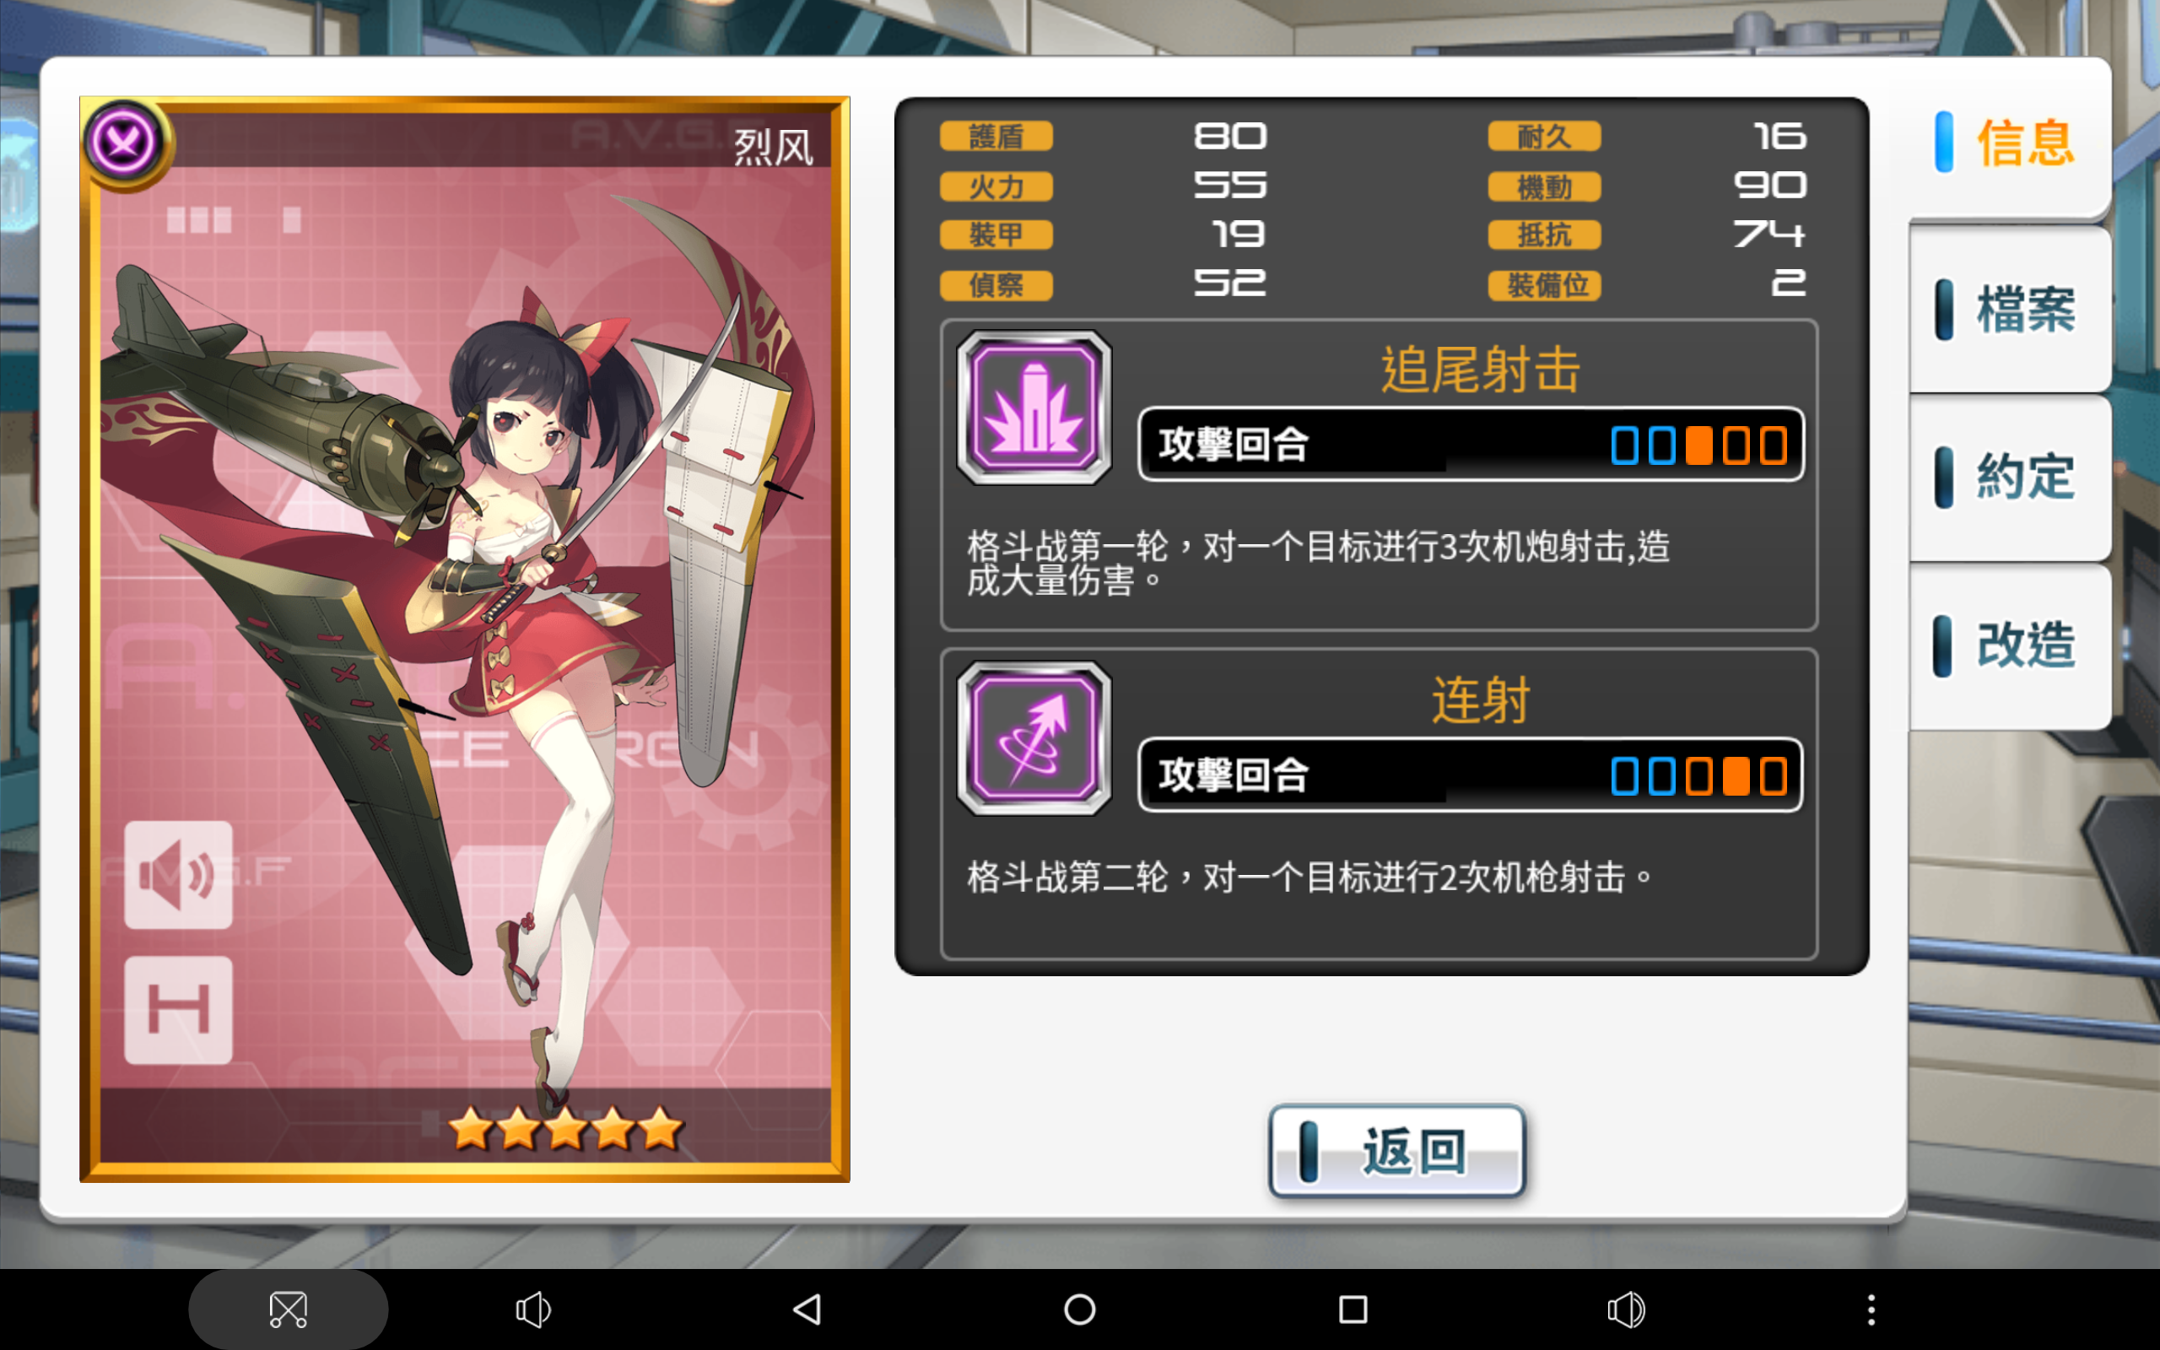Switch to the 信息 tab

pyautogui.click(x=2009, y=143)
